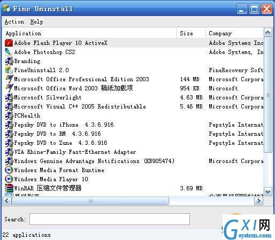Maximize the Fine Uninstall window
This screenshot has height=240, width=275.
coord(254,9)
